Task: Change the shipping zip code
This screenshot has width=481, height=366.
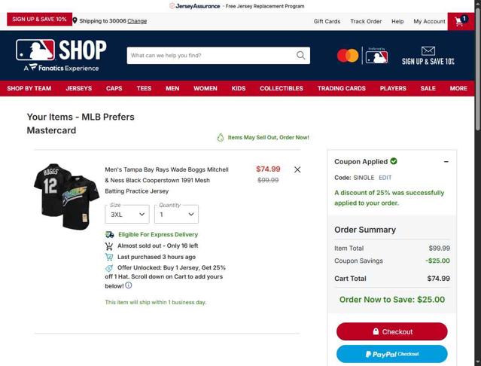Action: 137,21
